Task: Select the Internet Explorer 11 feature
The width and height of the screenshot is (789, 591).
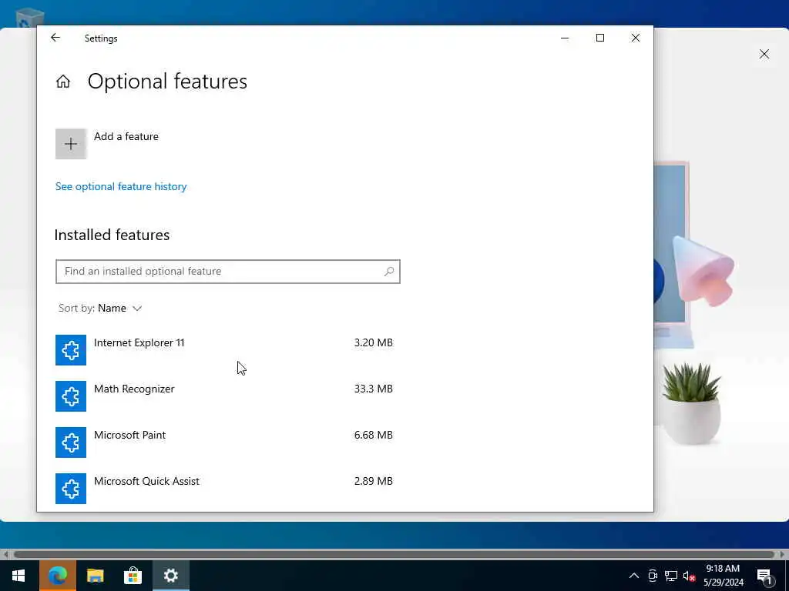Action: (x=224, y=350)
